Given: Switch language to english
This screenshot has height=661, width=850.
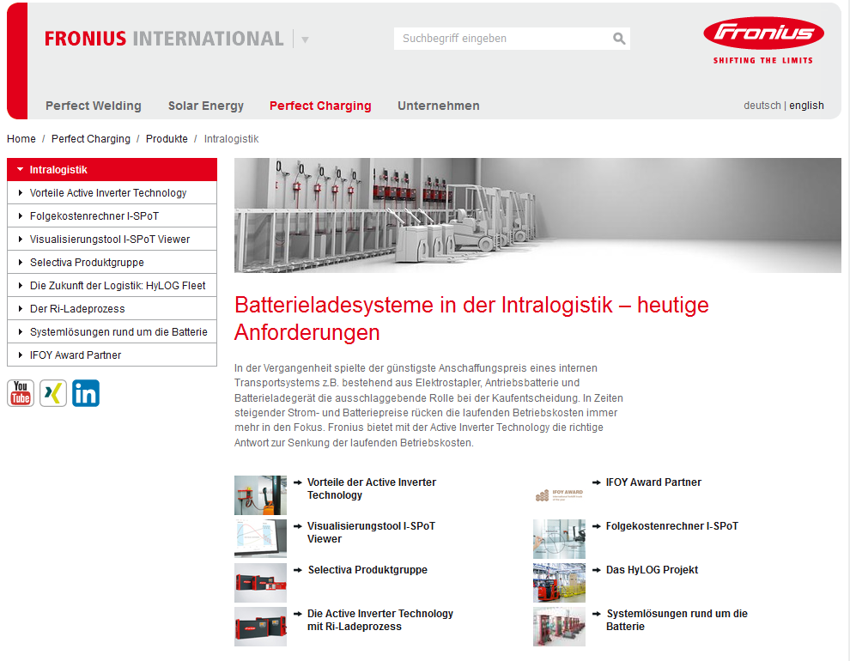Looking at the screenshot, I should [806, 105].
